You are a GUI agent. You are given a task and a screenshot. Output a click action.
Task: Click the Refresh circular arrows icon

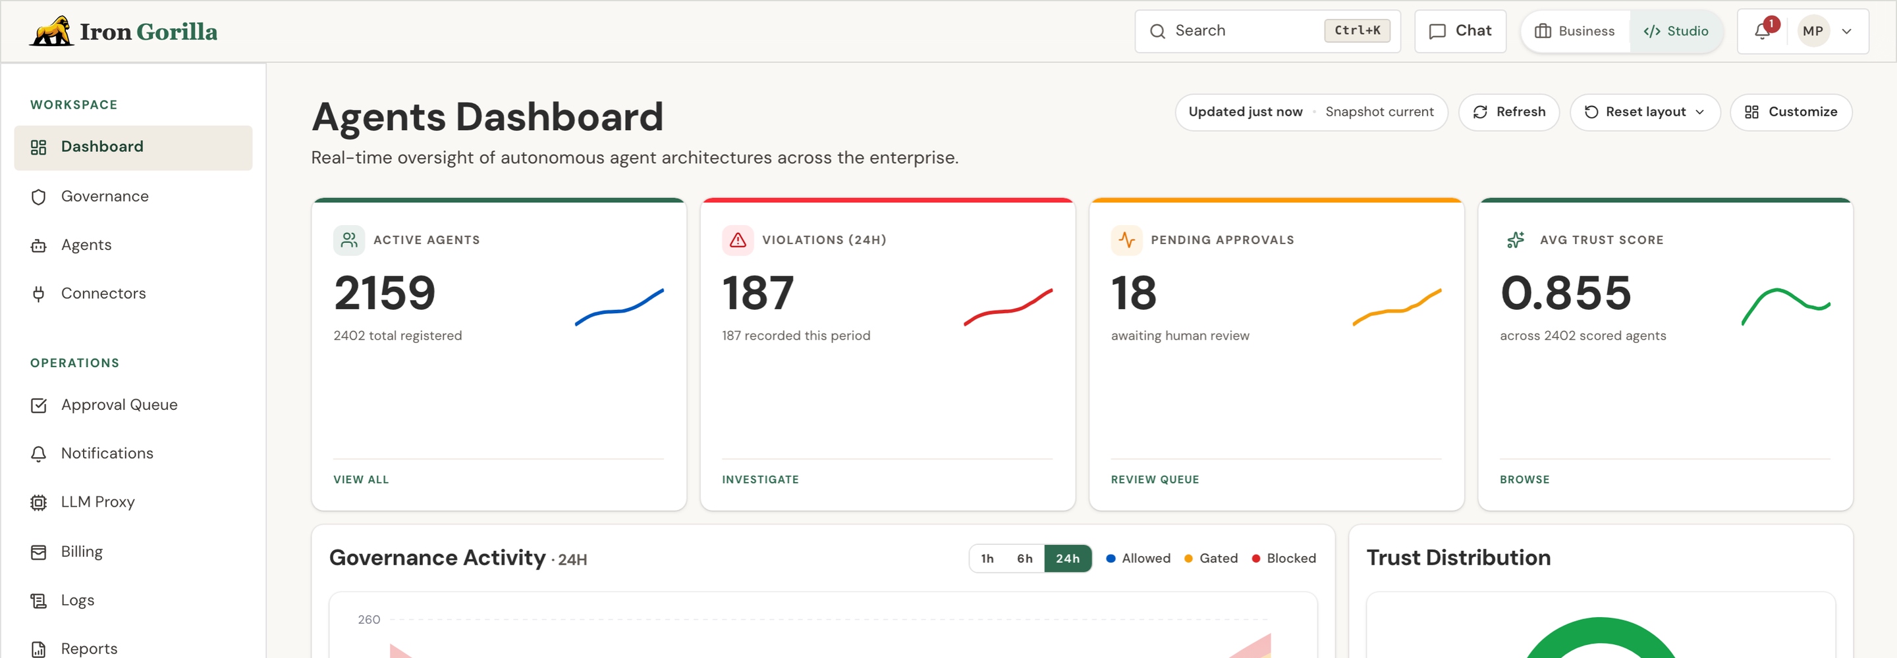(1480, 112)
